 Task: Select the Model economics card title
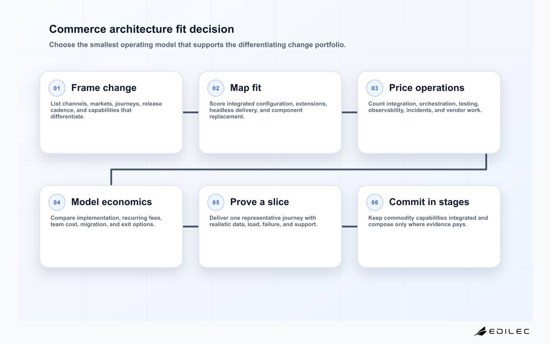(112, 202)
